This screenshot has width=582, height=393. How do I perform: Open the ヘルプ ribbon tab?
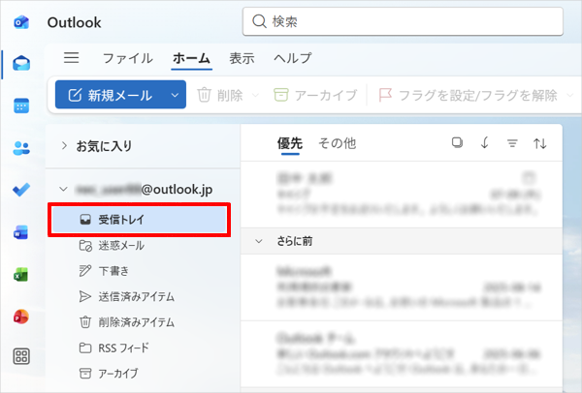click(293, 58)
